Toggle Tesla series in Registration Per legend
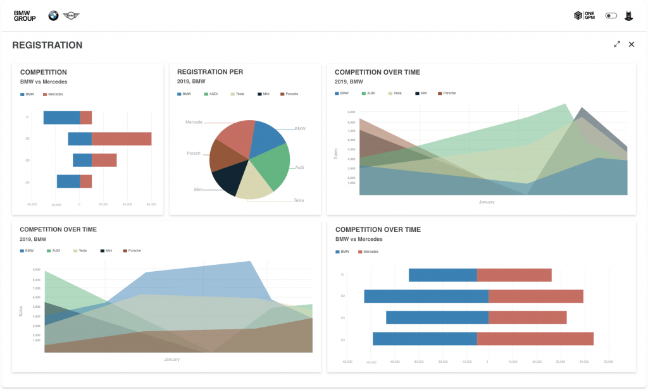This screenshot has height=390, width=648. pyautogui.click(x=237, y=94)
